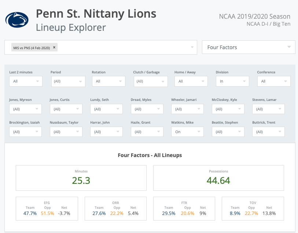Open the Period filter dropdown
Image resolution: width=298 pixels, height=233 pixels.
68,81
